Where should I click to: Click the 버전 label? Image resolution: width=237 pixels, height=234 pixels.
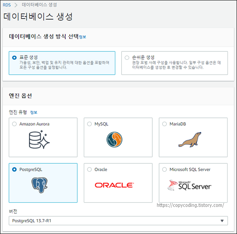pyautogui.click(x=13, y=211)
